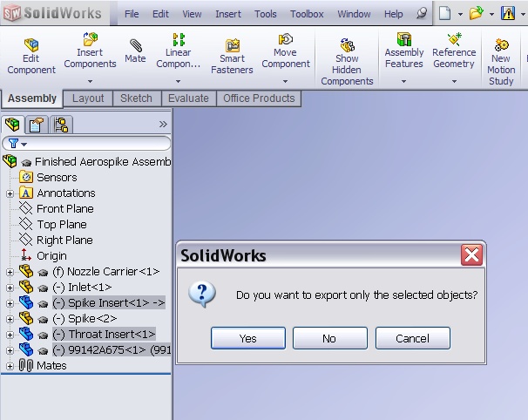Open the Toolbox menu
Screen dimensions: 528x420
click(x=307, y=14)
